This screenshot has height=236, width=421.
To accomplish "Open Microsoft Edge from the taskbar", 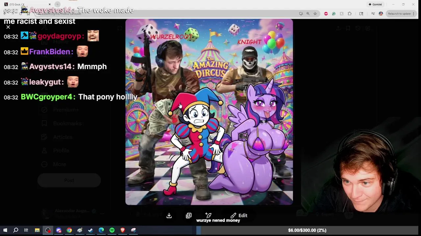I will (x=101, y=230).
